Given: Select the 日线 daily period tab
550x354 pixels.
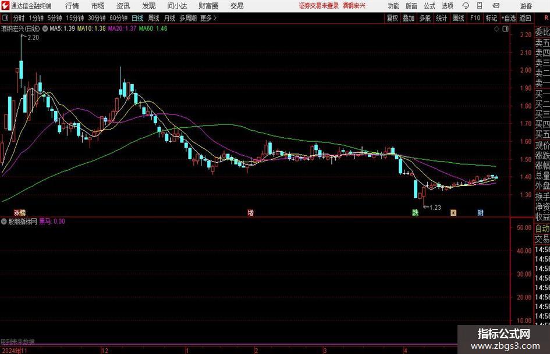Looking at the screenshot, I should [x=137, y=18].
